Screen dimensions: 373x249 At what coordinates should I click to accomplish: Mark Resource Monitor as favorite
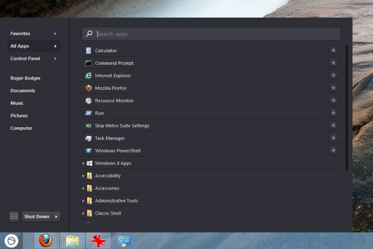[334, 100]
